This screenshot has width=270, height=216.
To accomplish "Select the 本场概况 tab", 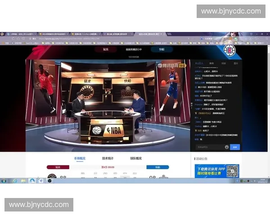I will click(80, 158).
